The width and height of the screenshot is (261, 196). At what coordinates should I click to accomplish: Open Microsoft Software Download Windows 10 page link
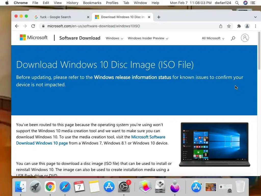coord(91,140)
